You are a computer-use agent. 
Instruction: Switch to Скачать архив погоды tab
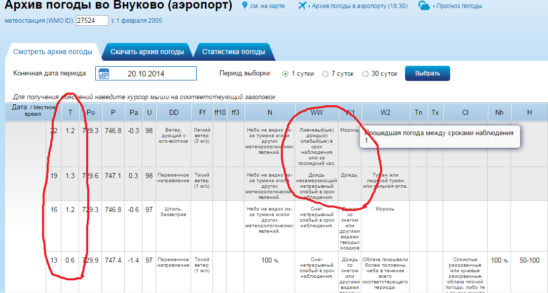pos(147,52)
